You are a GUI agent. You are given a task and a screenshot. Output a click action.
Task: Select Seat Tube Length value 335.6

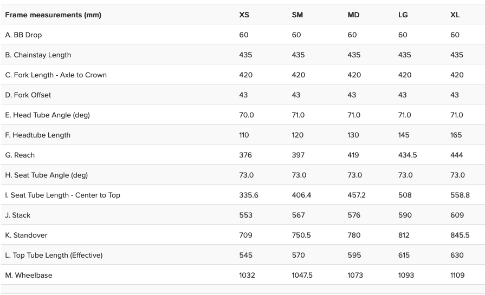click(x=249, y=195)
